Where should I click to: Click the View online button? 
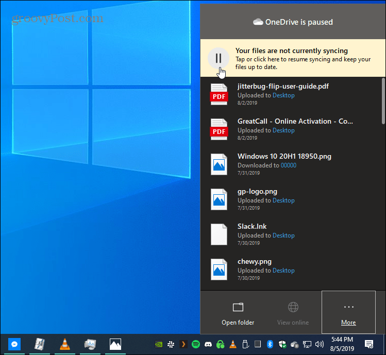point(293,313)
